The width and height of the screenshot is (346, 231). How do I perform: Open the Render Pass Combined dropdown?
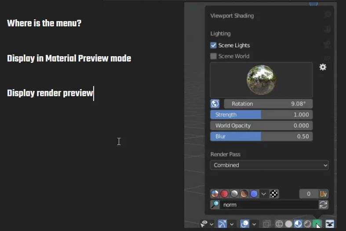pos(269,165)
